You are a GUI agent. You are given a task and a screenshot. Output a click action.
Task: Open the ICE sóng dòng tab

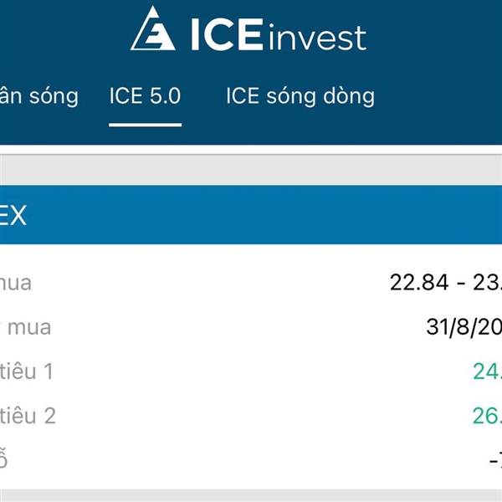coord(300,96)
